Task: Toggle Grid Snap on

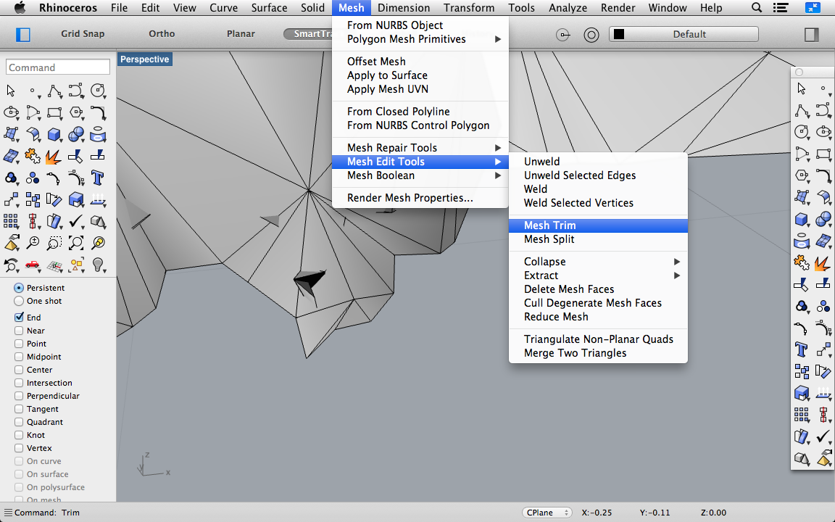Action: pyautogui.click(x=82, y=33)
